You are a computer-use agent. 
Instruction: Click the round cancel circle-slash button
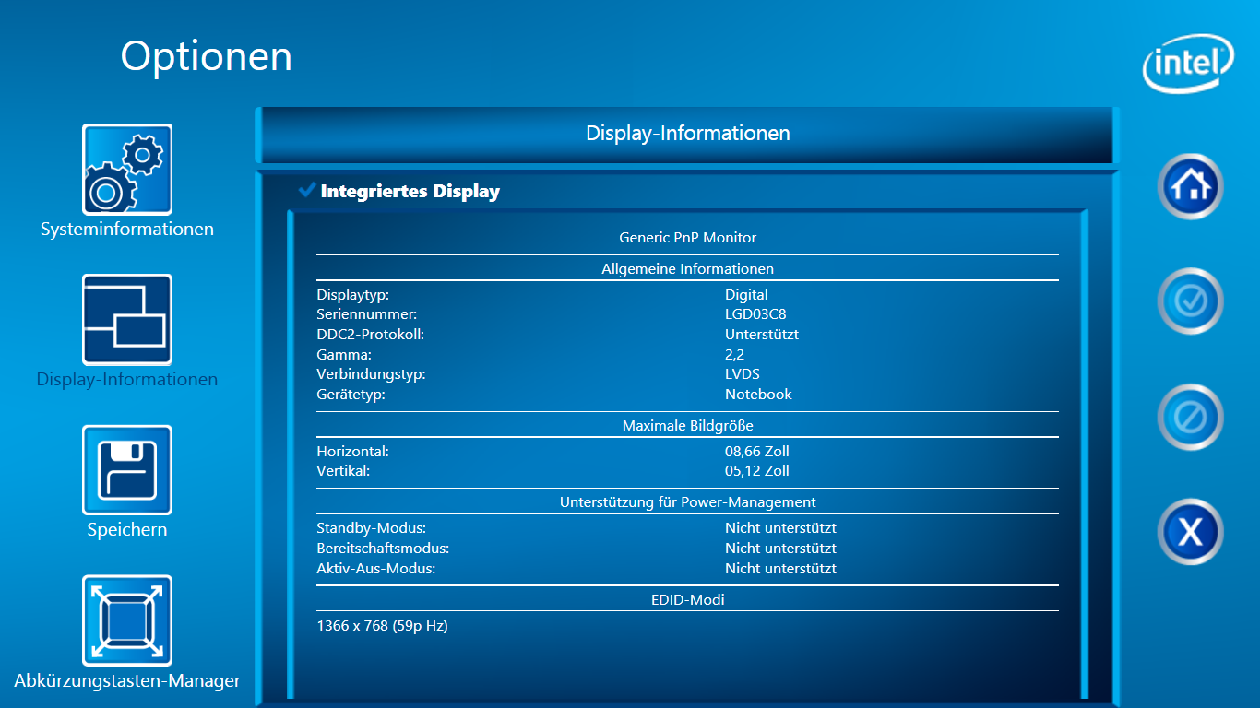coord(1190,418)
